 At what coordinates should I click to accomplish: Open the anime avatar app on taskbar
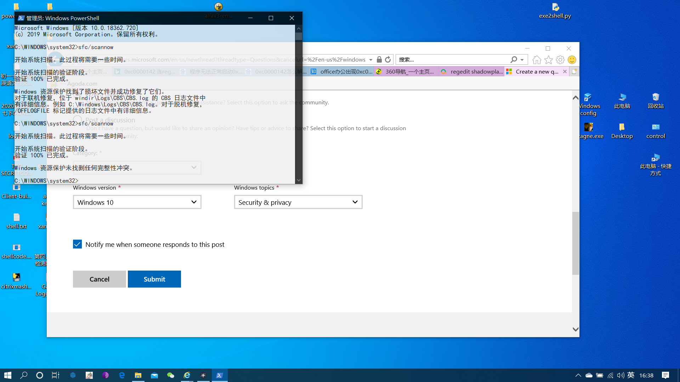89,375
